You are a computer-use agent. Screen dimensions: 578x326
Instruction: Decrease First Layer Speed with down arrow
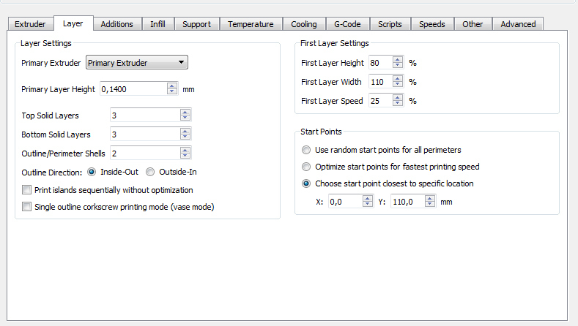coord(398,104)
